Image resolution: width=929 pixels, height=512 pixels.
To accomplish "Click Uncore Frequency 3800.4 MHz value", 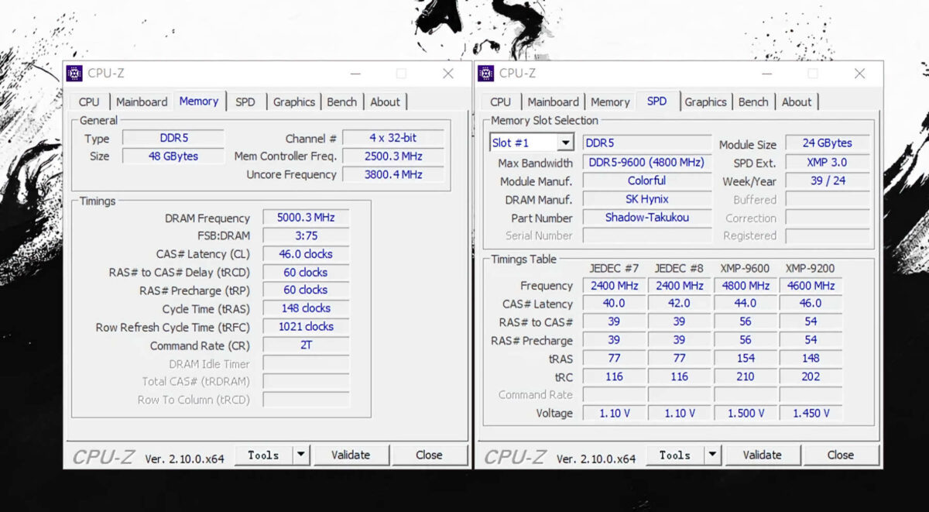I will point(393,174).
